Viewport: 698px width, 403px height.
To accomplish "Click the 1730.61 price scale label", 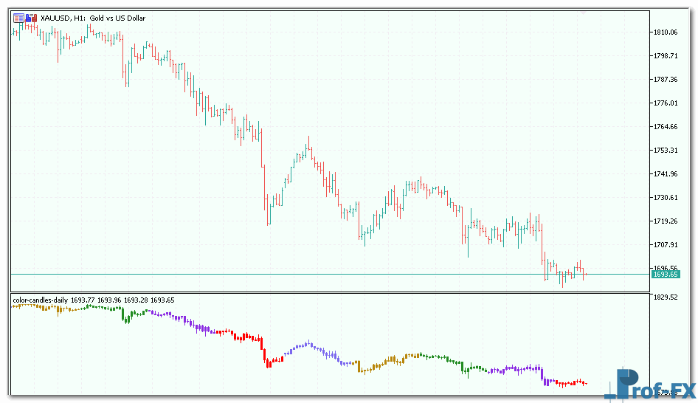I will pos(665,198).
